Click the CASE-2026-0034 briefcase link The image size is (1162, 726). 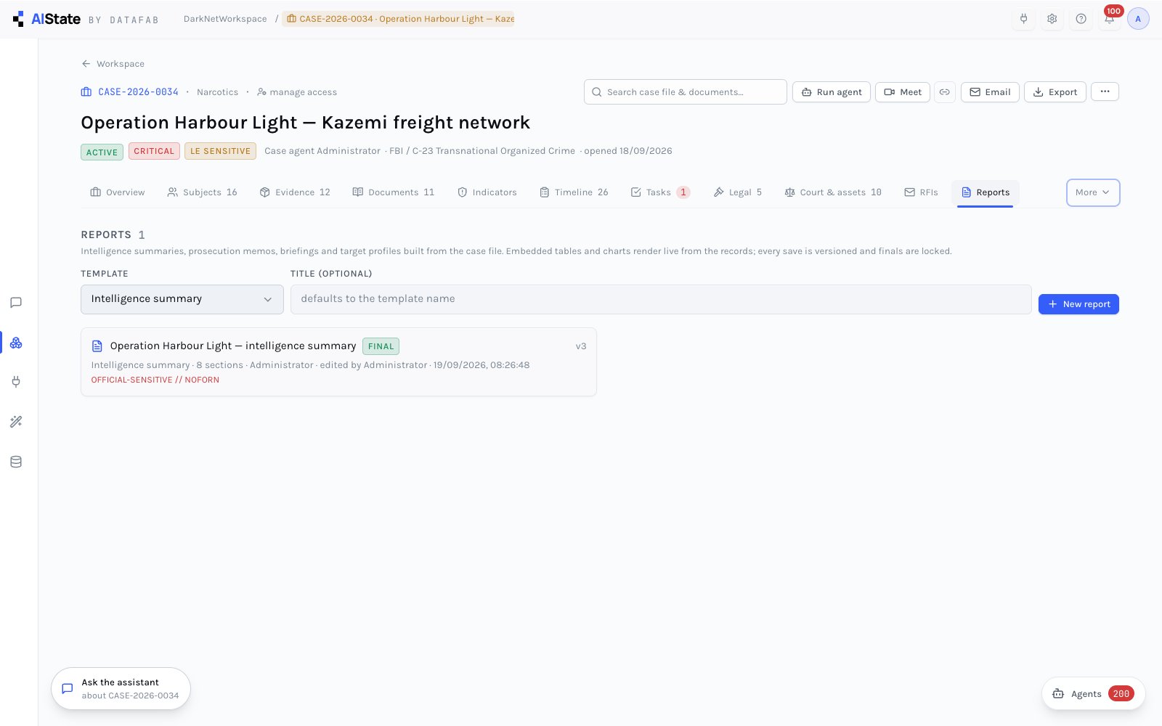coord(129,92)
